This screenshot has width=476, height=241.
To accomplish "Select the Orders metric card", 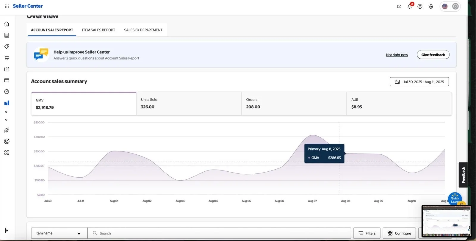I will 294,104.
